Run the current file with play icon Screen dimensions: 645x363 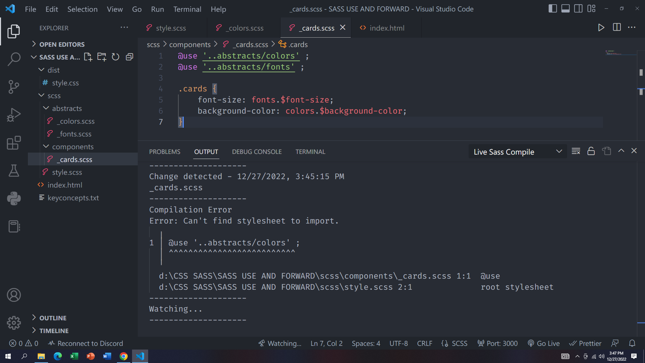tap(601, 28)
